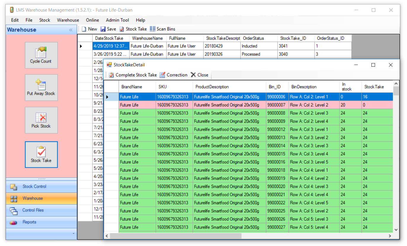
Task: Sort detail grid by BrandName header
Action: pyautogui.click(x=137, y=87)
